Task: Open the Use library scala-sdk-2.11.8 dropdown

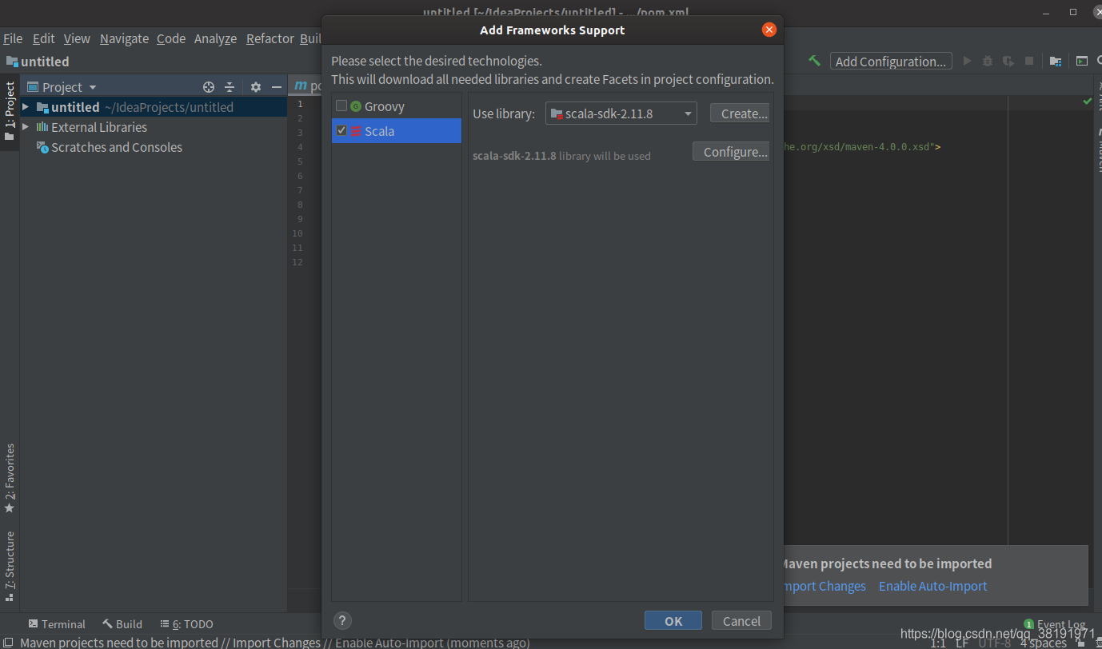Action: tap(621, 113)
